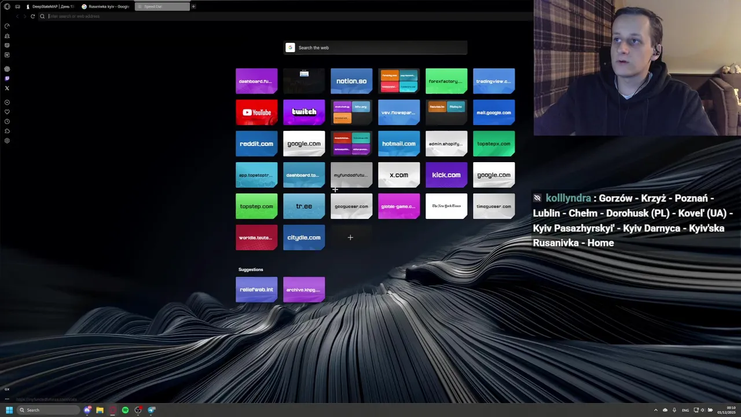Open Telegram from the taskbar

pyautogui.click(x=151, y=410)
